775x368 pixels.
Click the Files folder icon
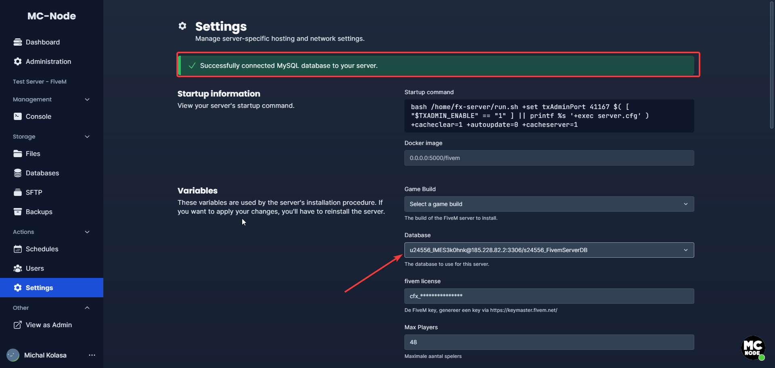point(18,154)
